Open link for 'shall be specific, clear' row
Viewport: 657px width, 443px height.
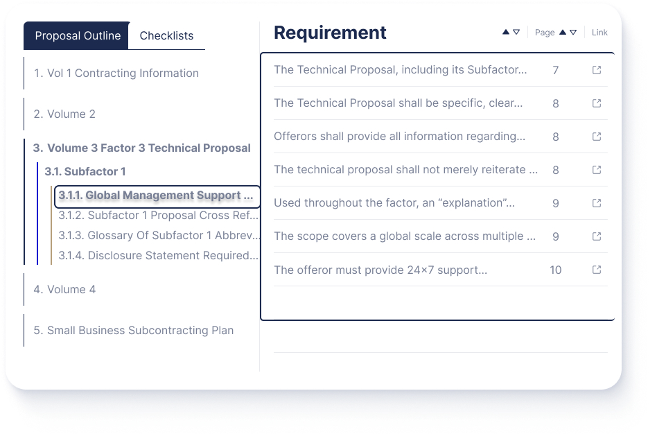click(596, 103)
